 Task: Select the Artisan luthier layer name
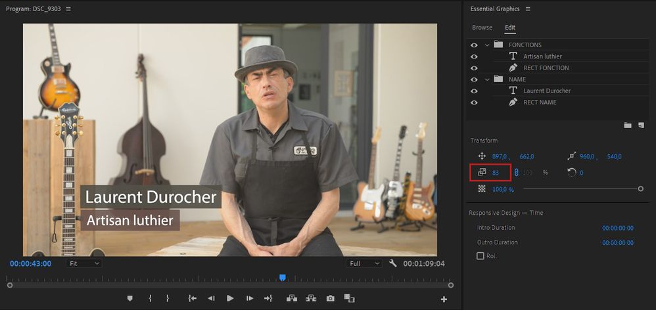(543, 56)
